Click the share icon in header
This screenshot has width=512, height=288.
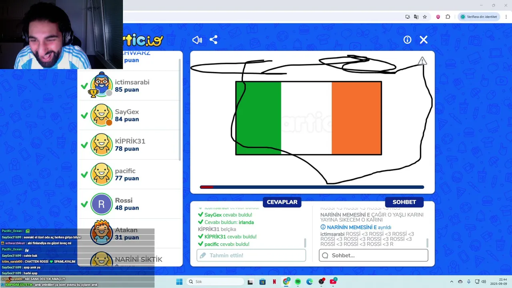click(214, 40)
